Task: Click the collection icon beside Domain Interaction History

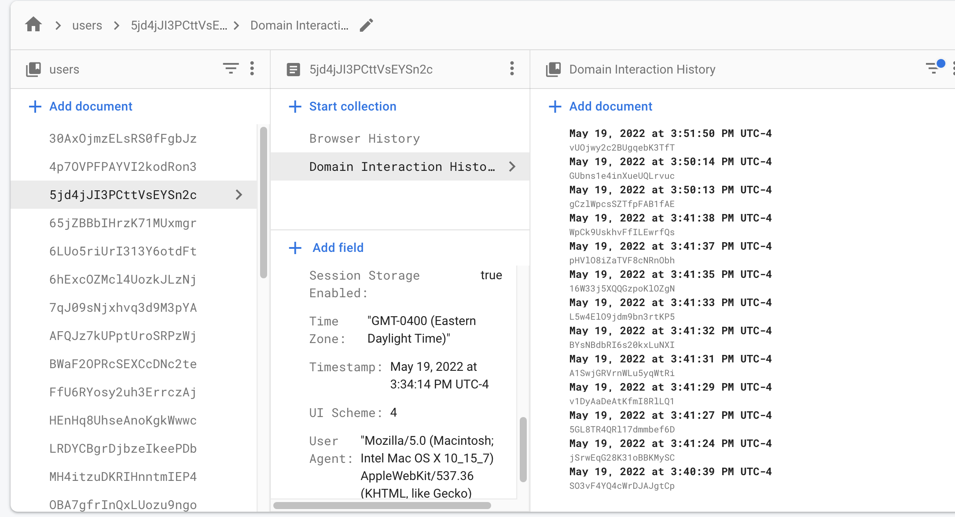Action: coord(554,69)
